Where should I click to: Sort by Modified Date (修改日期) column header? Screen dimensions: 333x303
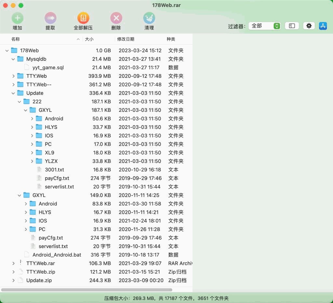[126, 39]
